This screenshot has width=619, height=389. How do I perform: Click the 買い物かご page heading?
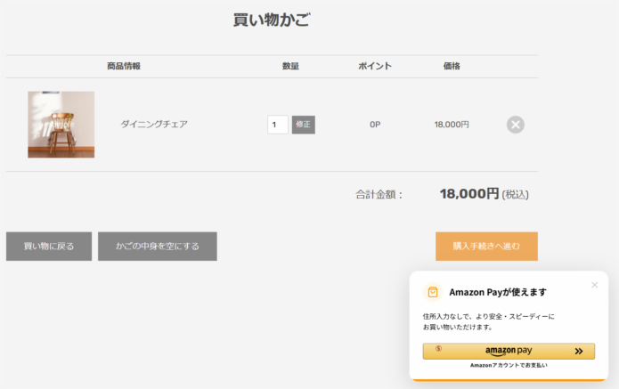click(x=272, y=20)
